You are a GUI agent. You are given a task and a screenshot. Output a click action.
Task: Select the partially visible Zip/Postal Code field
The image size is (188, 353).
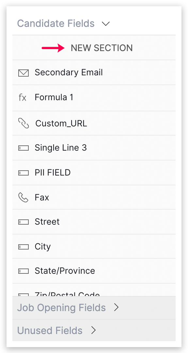pyautogui.click(x=94, y=290)
